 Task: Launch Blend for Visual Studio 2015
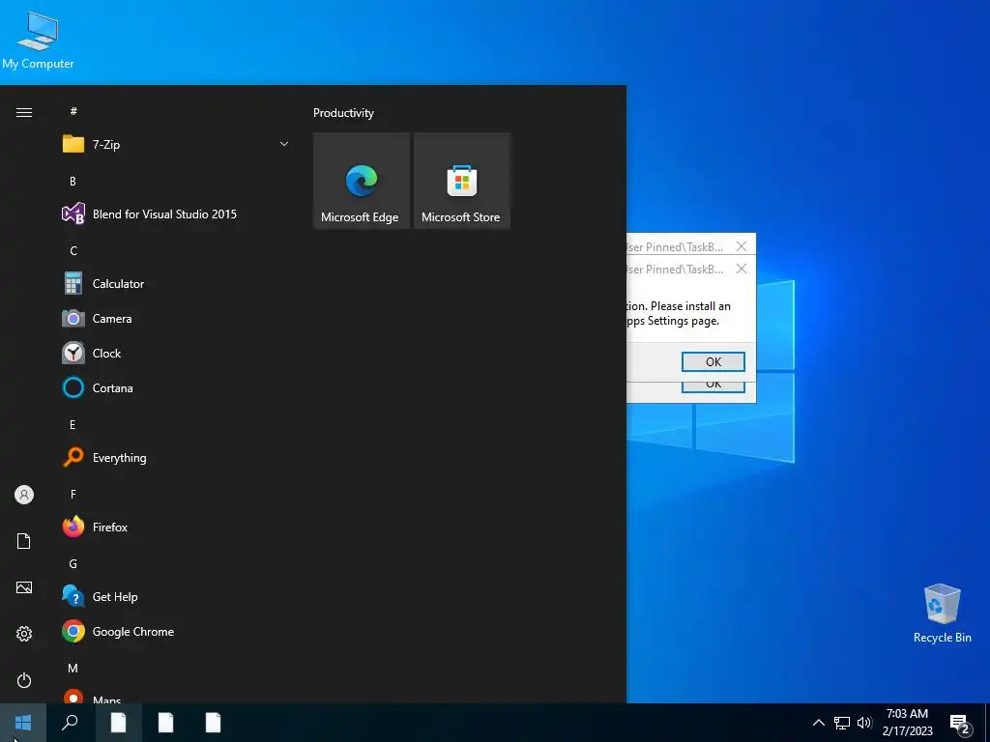click(164, 214)
